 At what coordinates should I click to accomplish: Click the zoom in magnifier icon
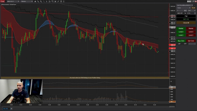41,1
